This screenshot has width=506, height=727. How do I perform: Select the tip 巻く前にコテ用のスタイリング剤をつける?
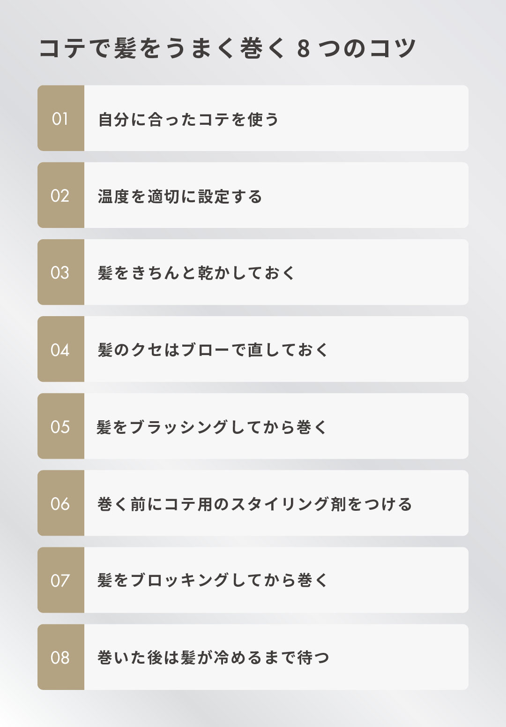tap(255, 504)
